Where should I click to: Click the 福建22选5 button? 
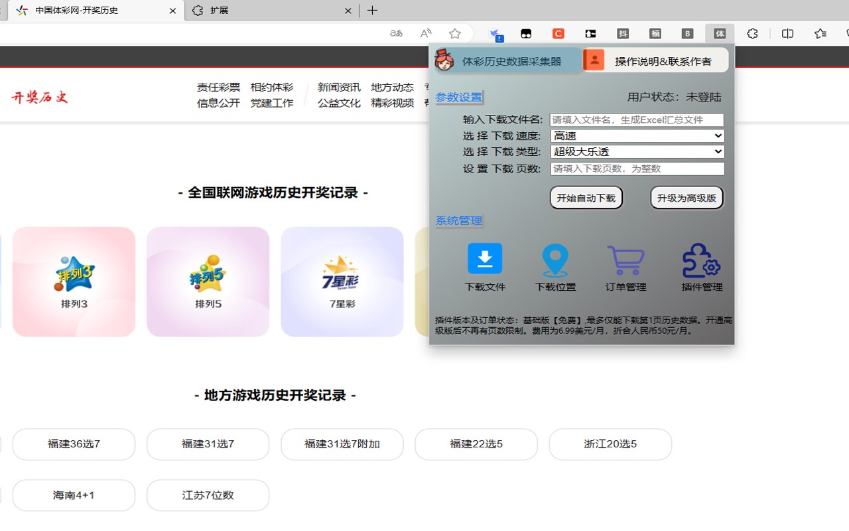pos(476,444)
